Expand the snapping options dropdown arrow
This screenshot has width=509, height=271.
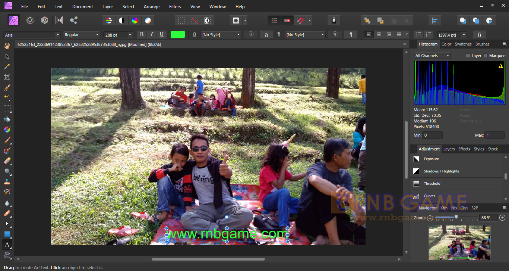[x=309, y=20]
